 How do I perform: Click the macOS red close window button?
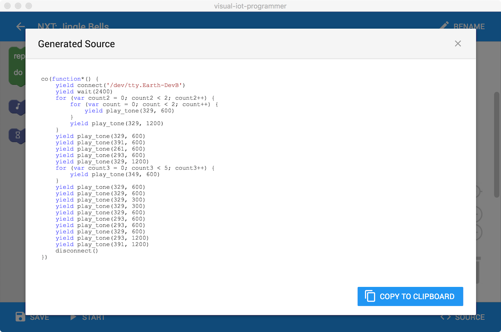coord(8,6)
